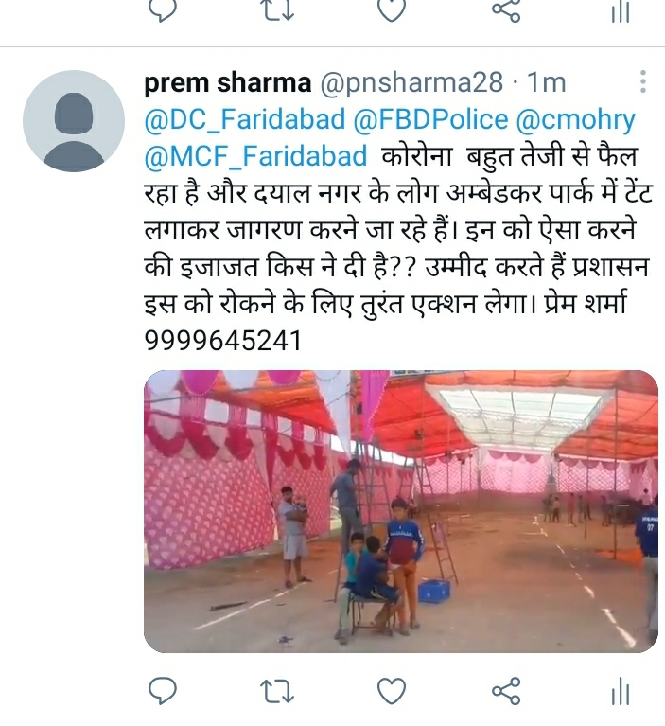Open the @FBDPolice mention

[430, 120]
